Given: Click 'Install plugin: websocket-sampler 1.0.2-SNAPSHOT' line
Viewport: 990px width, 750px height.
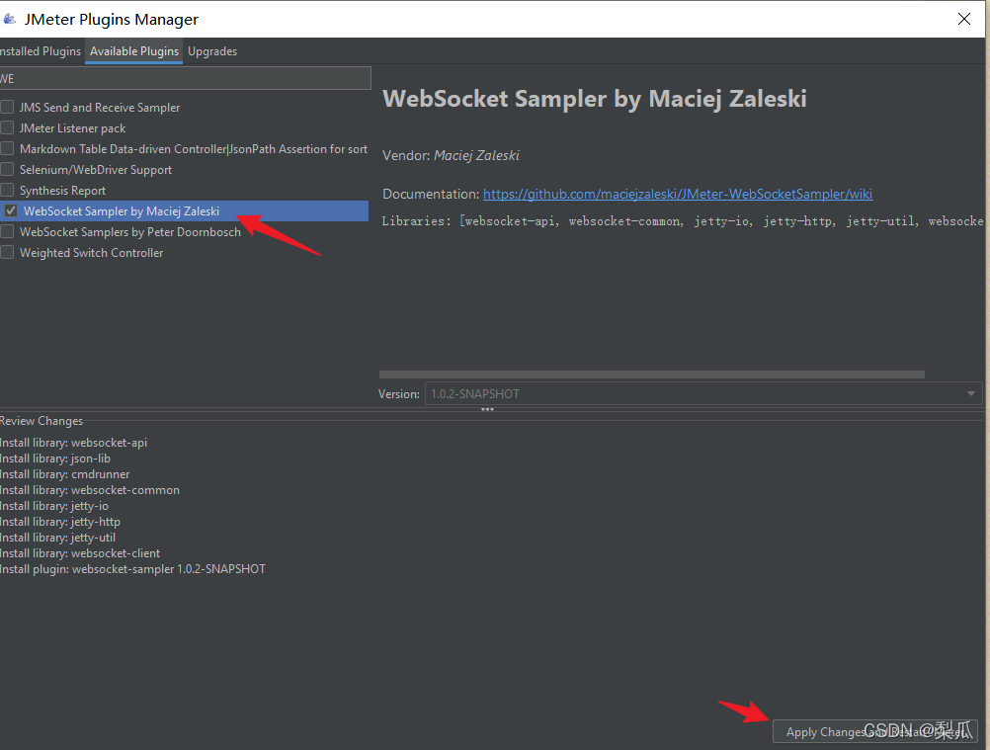Looking at the screenshot, I should tap(132, 569).
